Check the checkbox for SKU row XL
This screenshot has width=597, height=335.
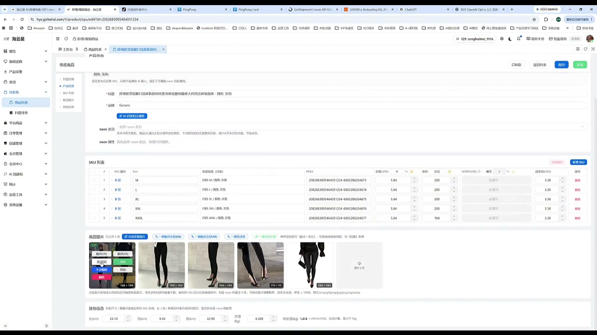(94, 199)
